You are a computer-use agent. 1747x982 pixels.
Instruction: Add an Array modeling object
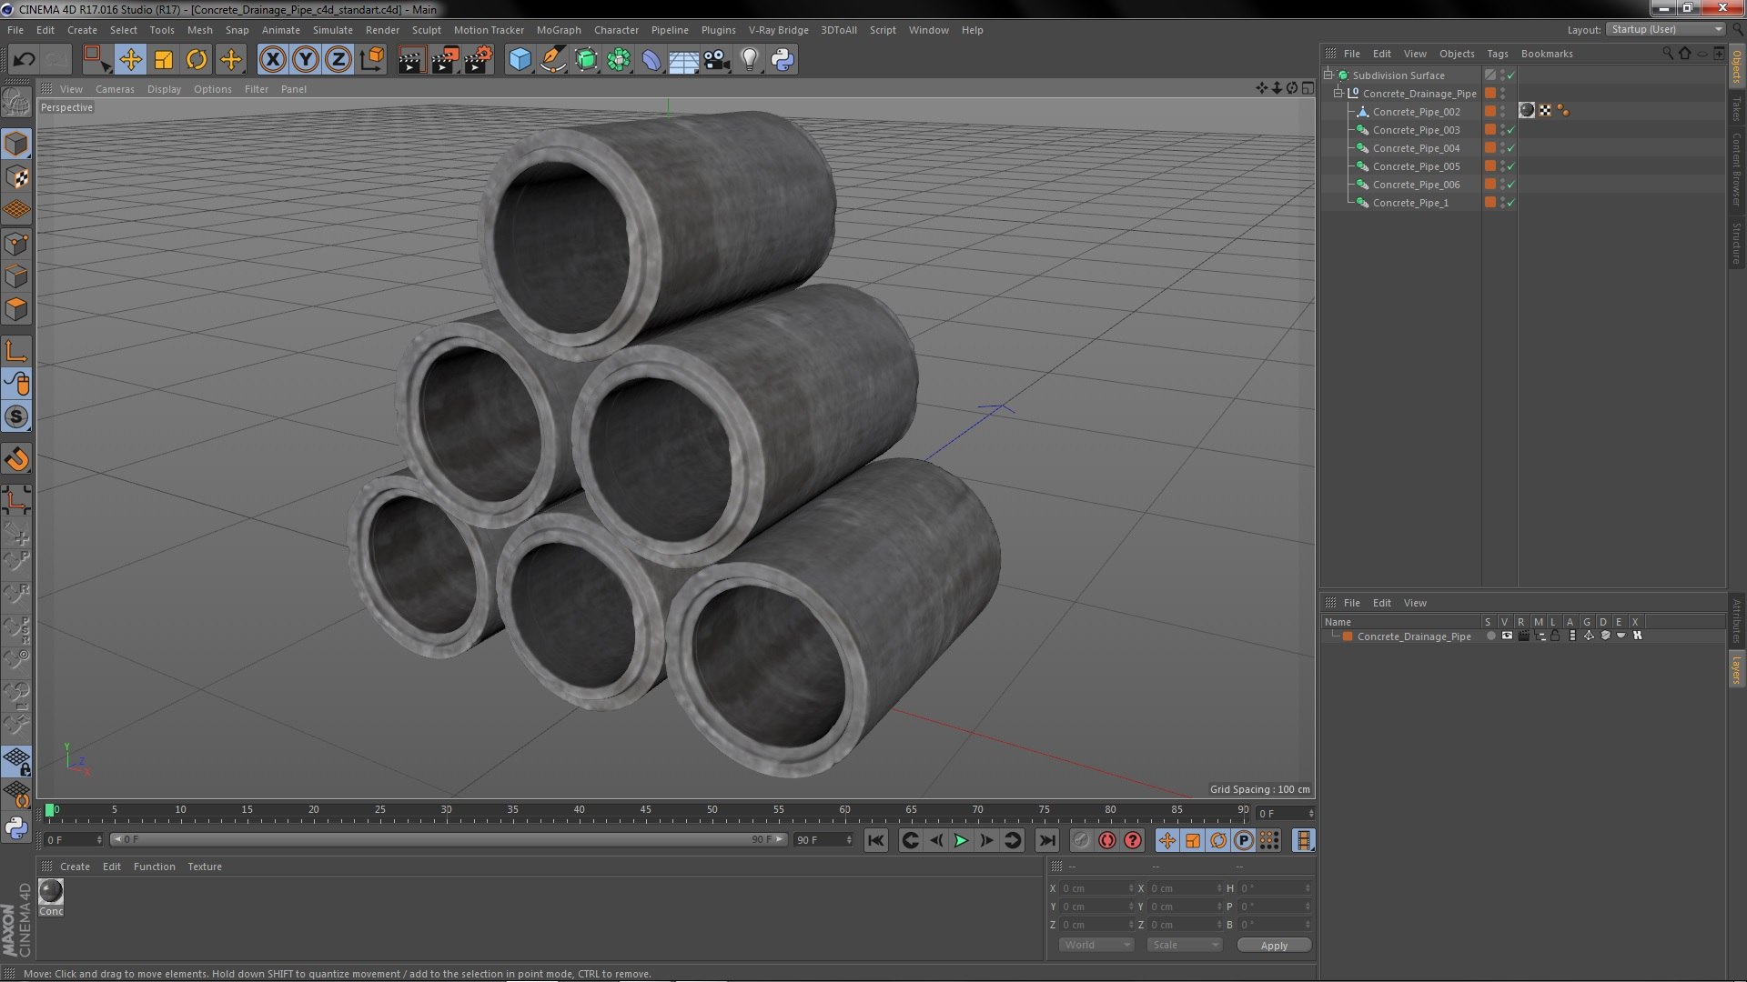(619, 60)
